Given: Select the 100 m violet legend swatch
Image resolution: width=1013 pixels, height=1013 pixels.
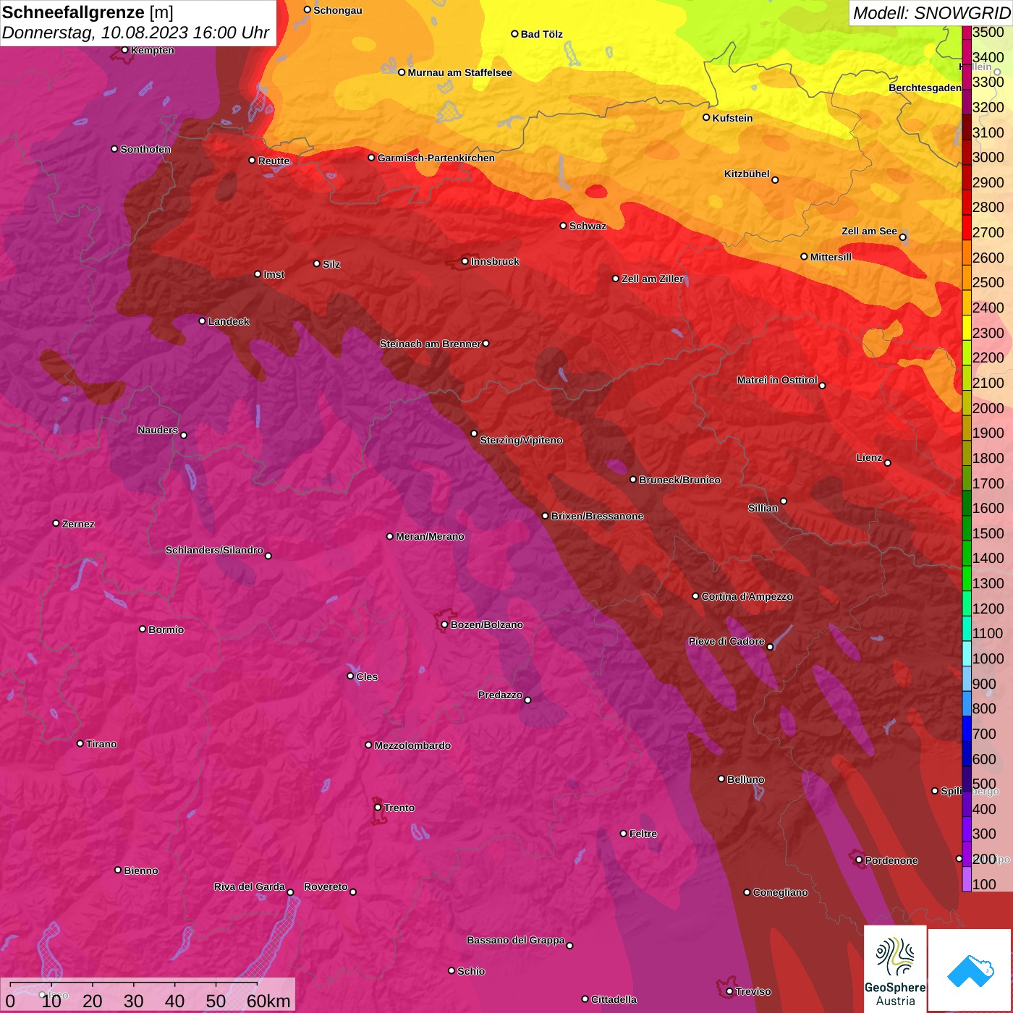Looking at the screenshot, I should pos(967,879).
